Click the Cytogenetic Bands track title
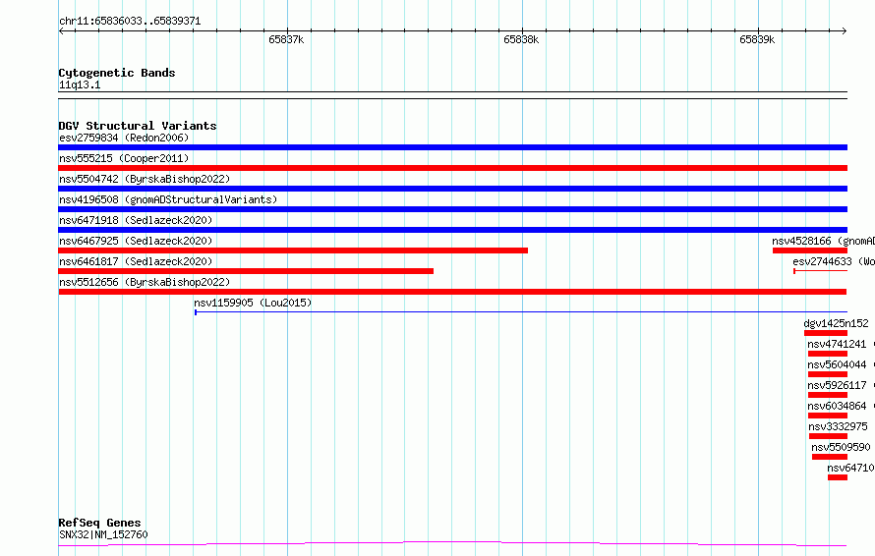The image size is (875, 556). pos(117,73)
